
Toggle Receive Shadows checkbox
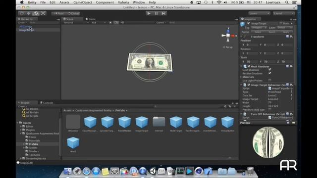tap(269, 73)
